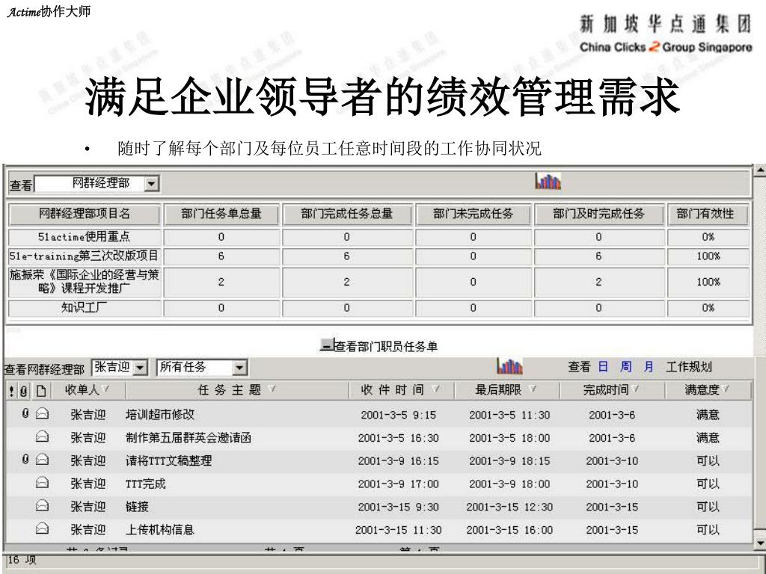
Task: Click the attachment clip icon on the 请将TTT文稿整理 row
Action: (x=25, y=460)
